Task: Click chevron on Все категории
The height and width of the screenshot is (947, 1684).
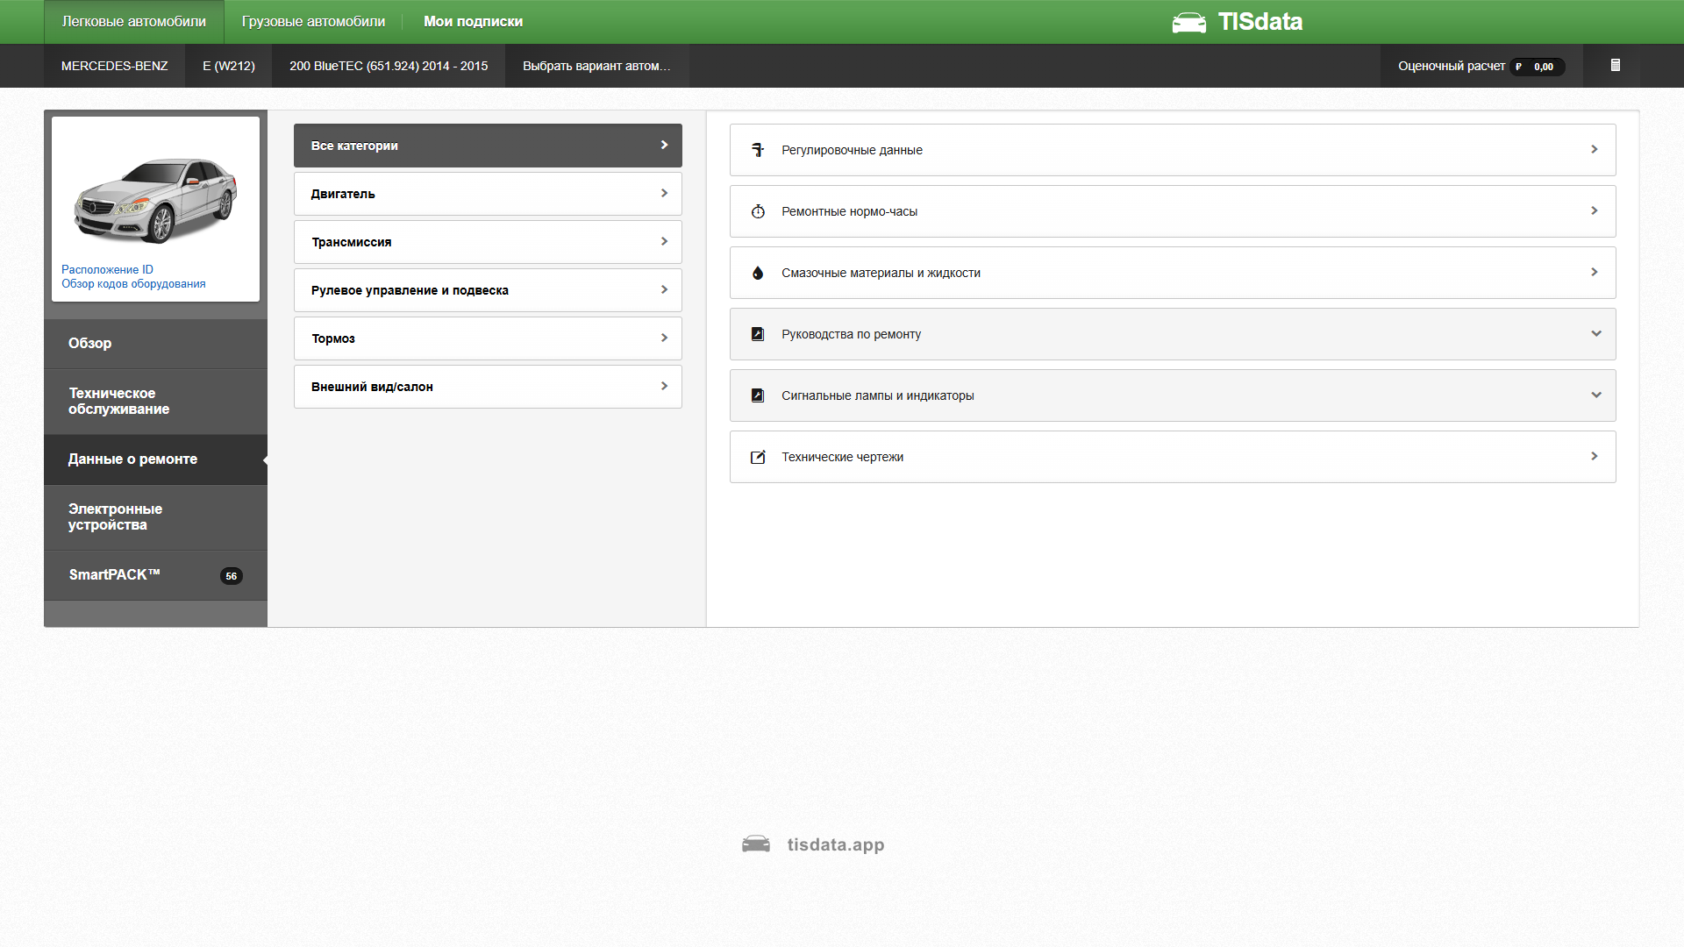Action: coord(664,145)
